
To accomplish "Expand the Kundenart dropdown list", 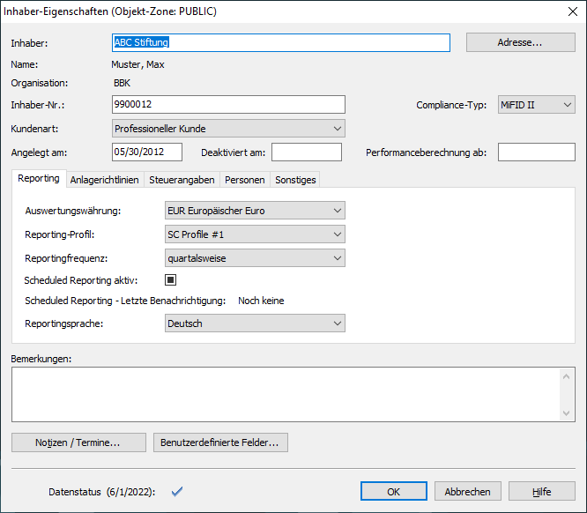I will pos(228,129).
